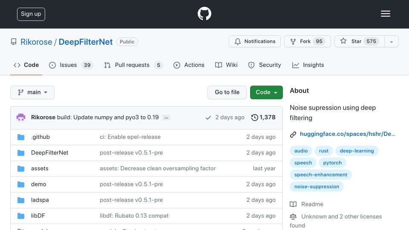This screenshot has height=230, width=409.
Task: Open the Insights tab
Action: coord(308,65)
